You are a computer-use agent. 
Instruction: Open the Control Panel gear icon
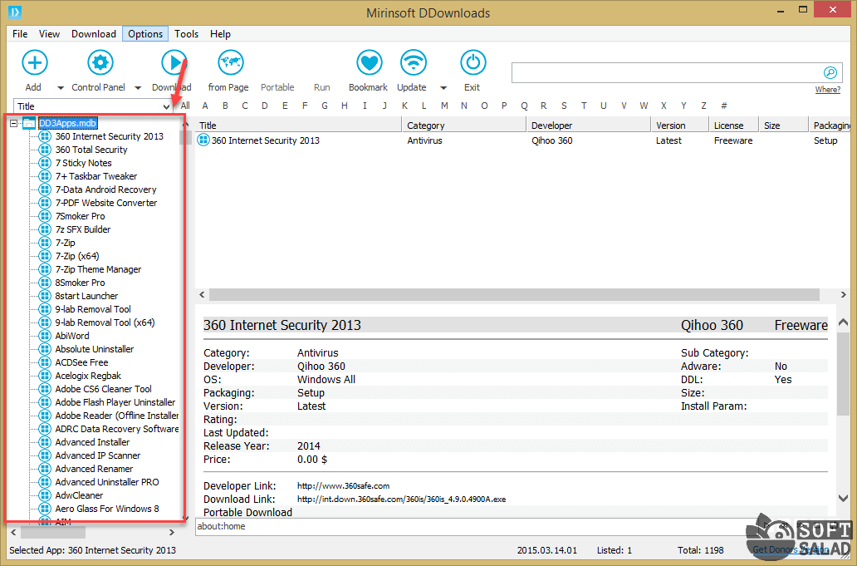click(x=100, y=62)
